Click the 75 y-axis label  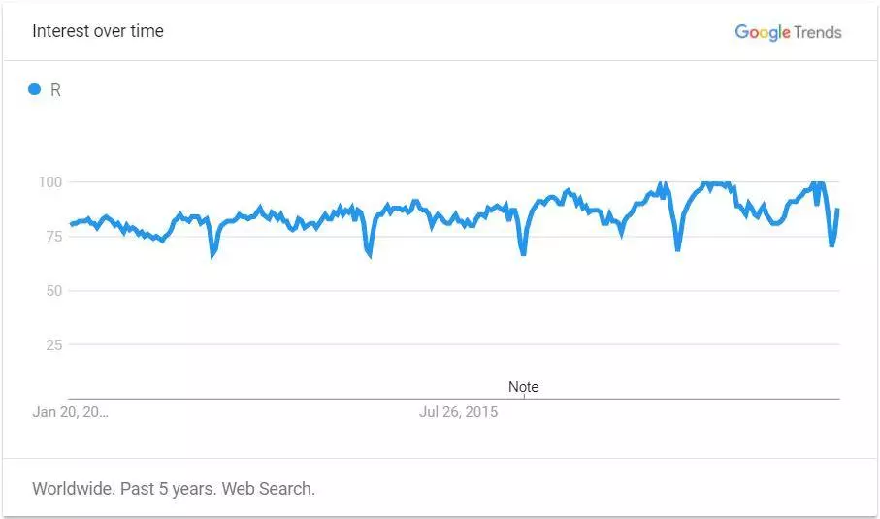tap(54, 236)
